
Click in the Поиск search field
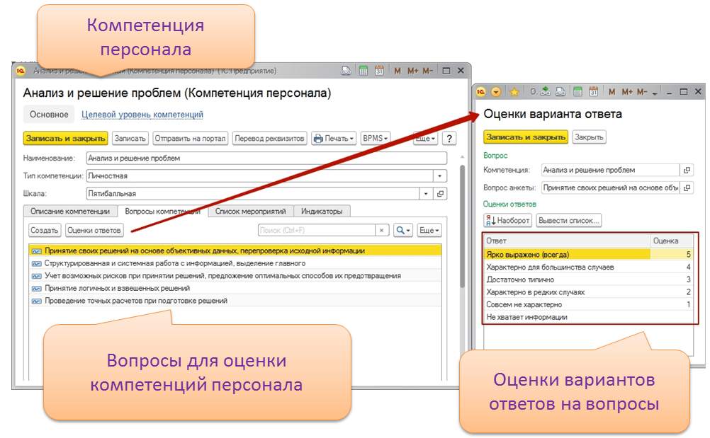(x=315, y=231)
